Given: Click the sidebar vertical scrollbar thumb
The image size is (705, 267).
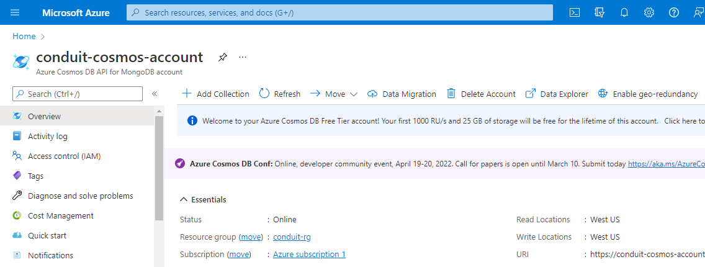Looking at the screenshot, I should coord(159,168).
